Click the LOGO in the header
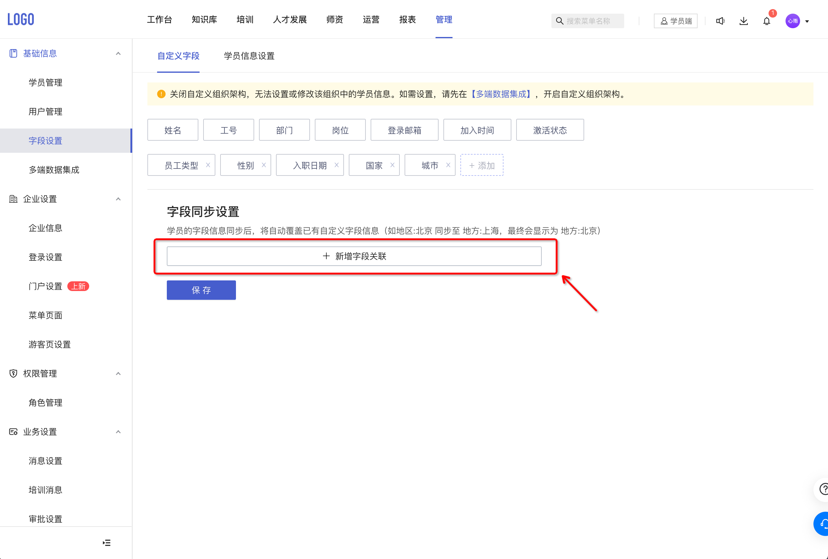828x559 pixels. (x=21, y=19)
